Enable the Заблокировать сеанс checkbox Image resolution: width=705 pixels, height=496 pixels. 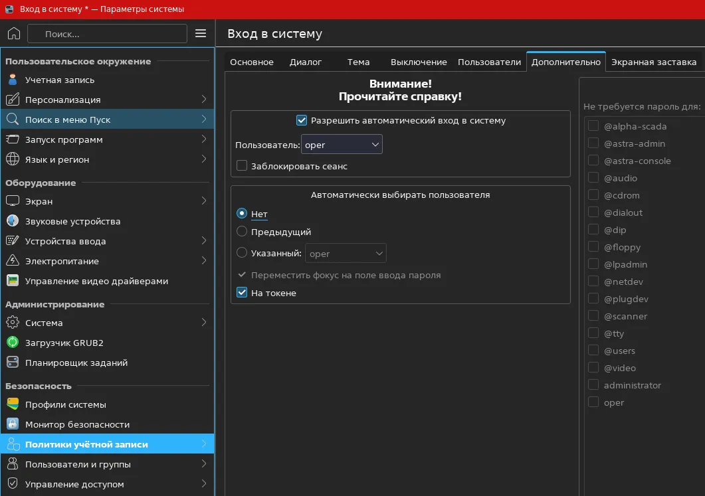click(x=242, y=166)
